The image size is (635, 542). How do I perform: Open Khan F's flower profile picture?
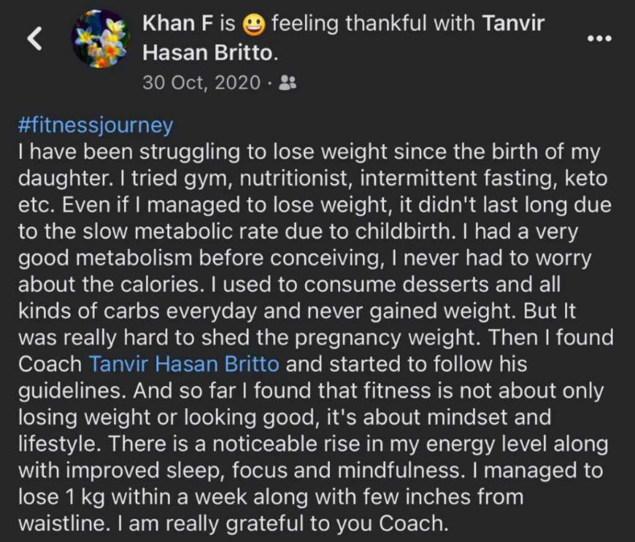coord(100,38)
